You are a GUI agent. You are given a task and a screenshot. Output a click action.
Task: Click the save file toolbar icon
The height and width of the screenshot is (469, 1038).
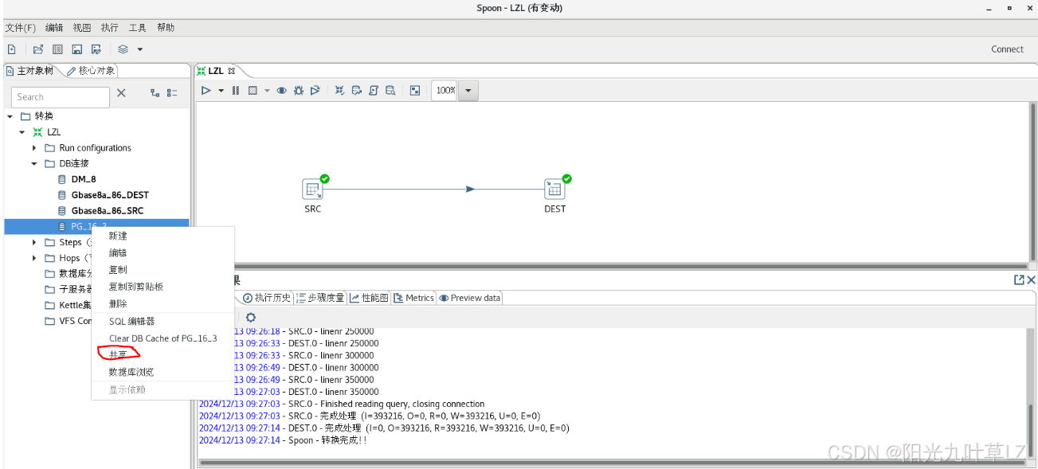click(x=77, y=49)
